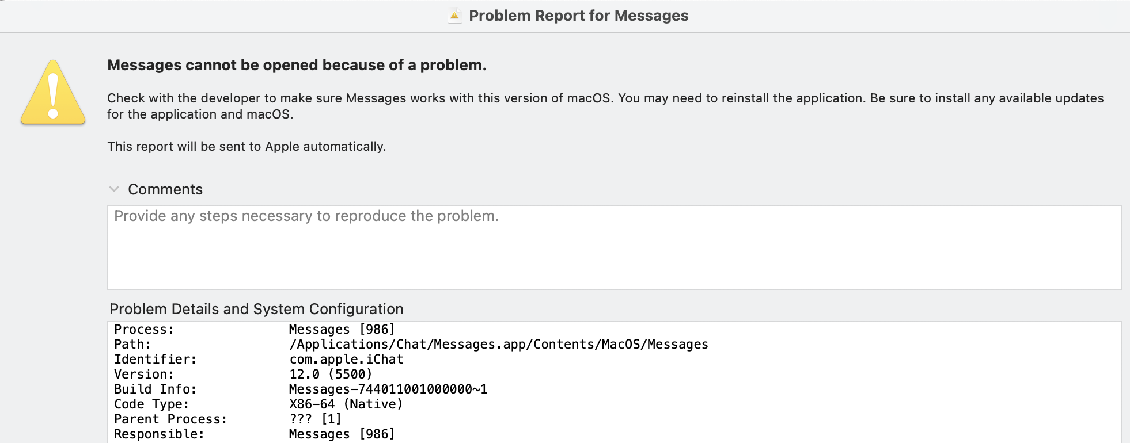This screenshot has width=1130, height=443.
Task: Click the "Identifier:" field label
Action: tap(155, 359)
